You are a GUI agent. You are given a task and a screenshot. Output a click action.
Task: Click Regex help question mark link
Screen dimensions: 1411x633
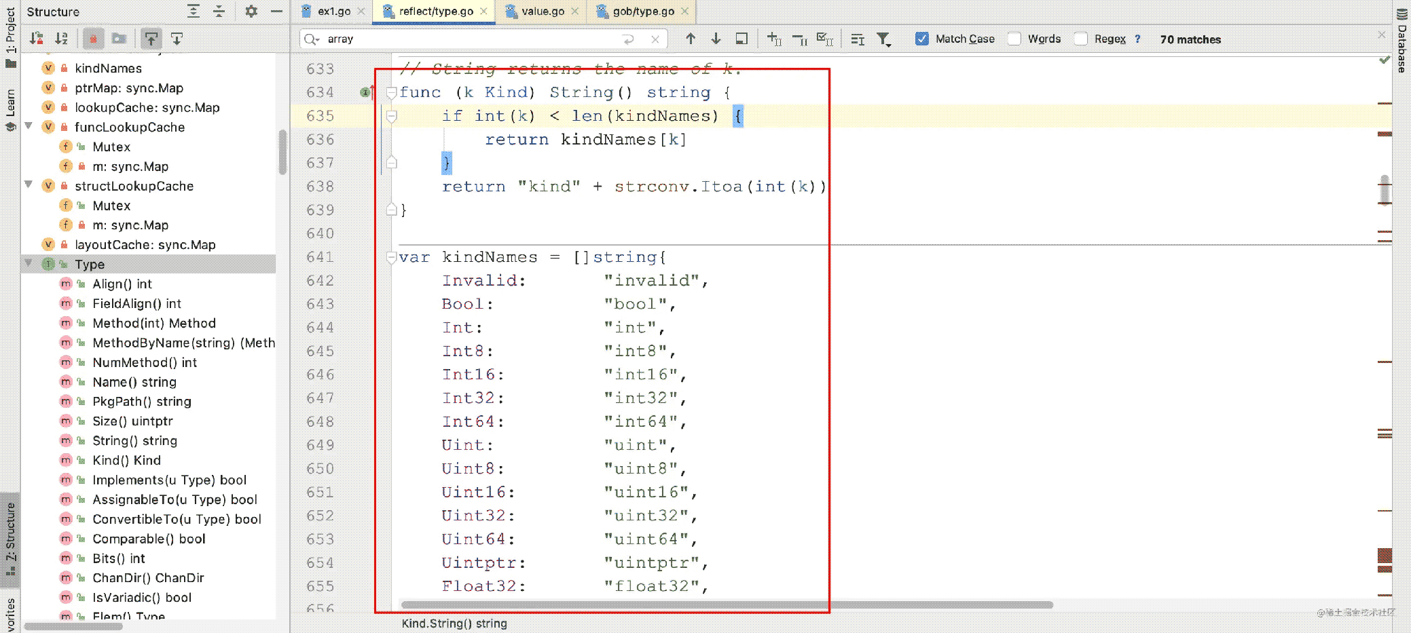(1137, 39)
